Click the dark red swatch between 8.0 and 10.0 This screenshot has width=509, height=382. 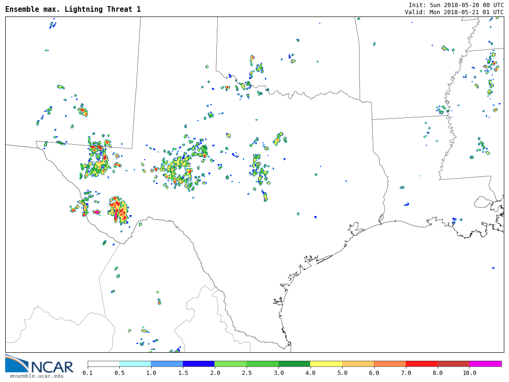tap(453, 364)
